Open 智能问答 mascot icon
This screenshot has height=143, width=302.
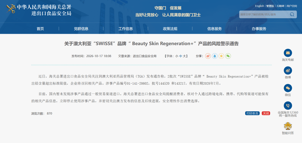[x=288, y=126]
